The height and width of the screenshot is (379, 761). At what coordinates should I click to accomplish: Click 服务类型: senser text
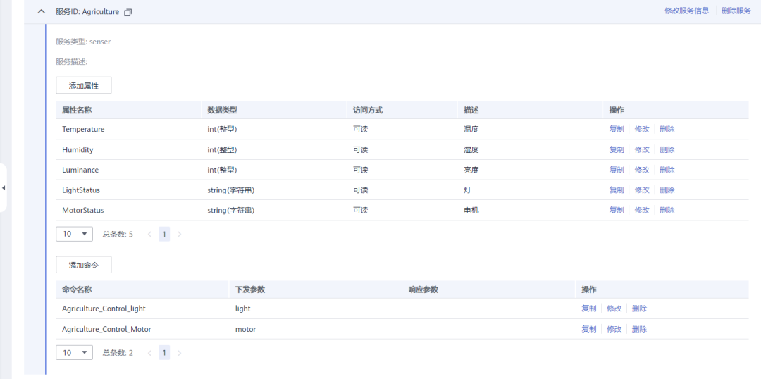(83, 42)
